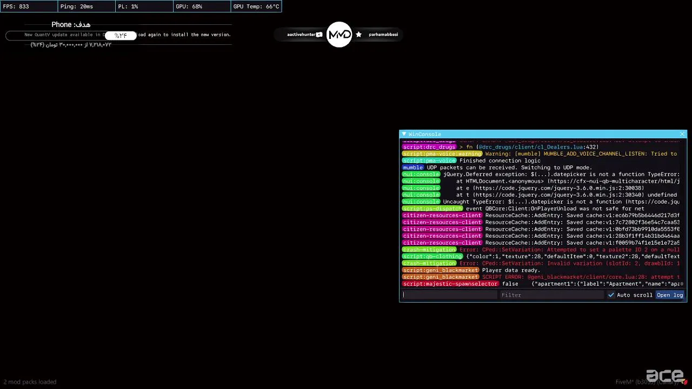Image resolution: width=692 pixels, height=389 pixels.
Task: Click the WinConsole title bar text
Action: tap(424, 134)
